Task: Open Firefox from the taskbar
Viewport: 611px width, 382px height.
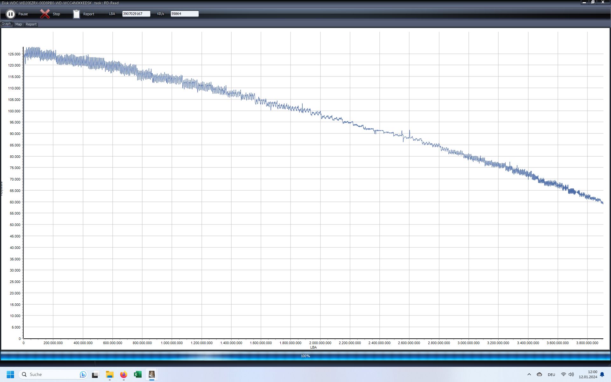Action: pyautogui.click(x=123, y=374)
